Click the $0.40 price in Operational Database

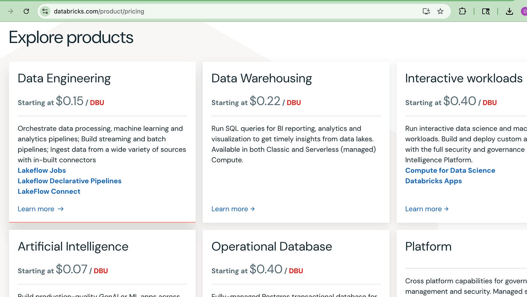[266, 269]
